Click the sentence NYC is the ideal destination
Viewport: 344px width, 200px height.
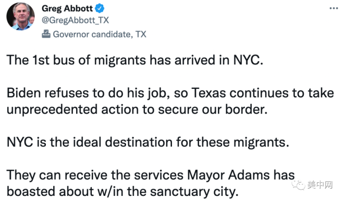[x=148, y=142]
